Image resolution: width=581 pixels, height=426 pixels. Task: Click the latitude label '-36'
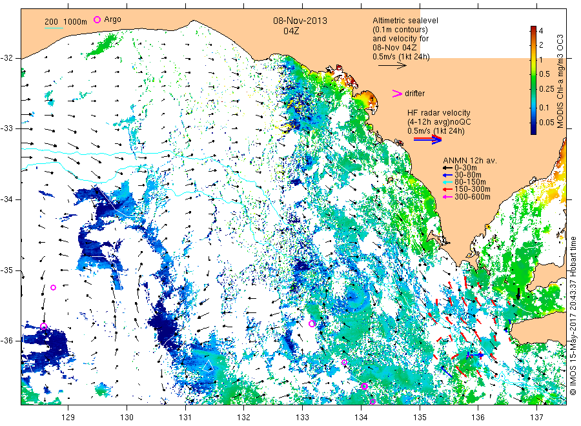[6, 341]
